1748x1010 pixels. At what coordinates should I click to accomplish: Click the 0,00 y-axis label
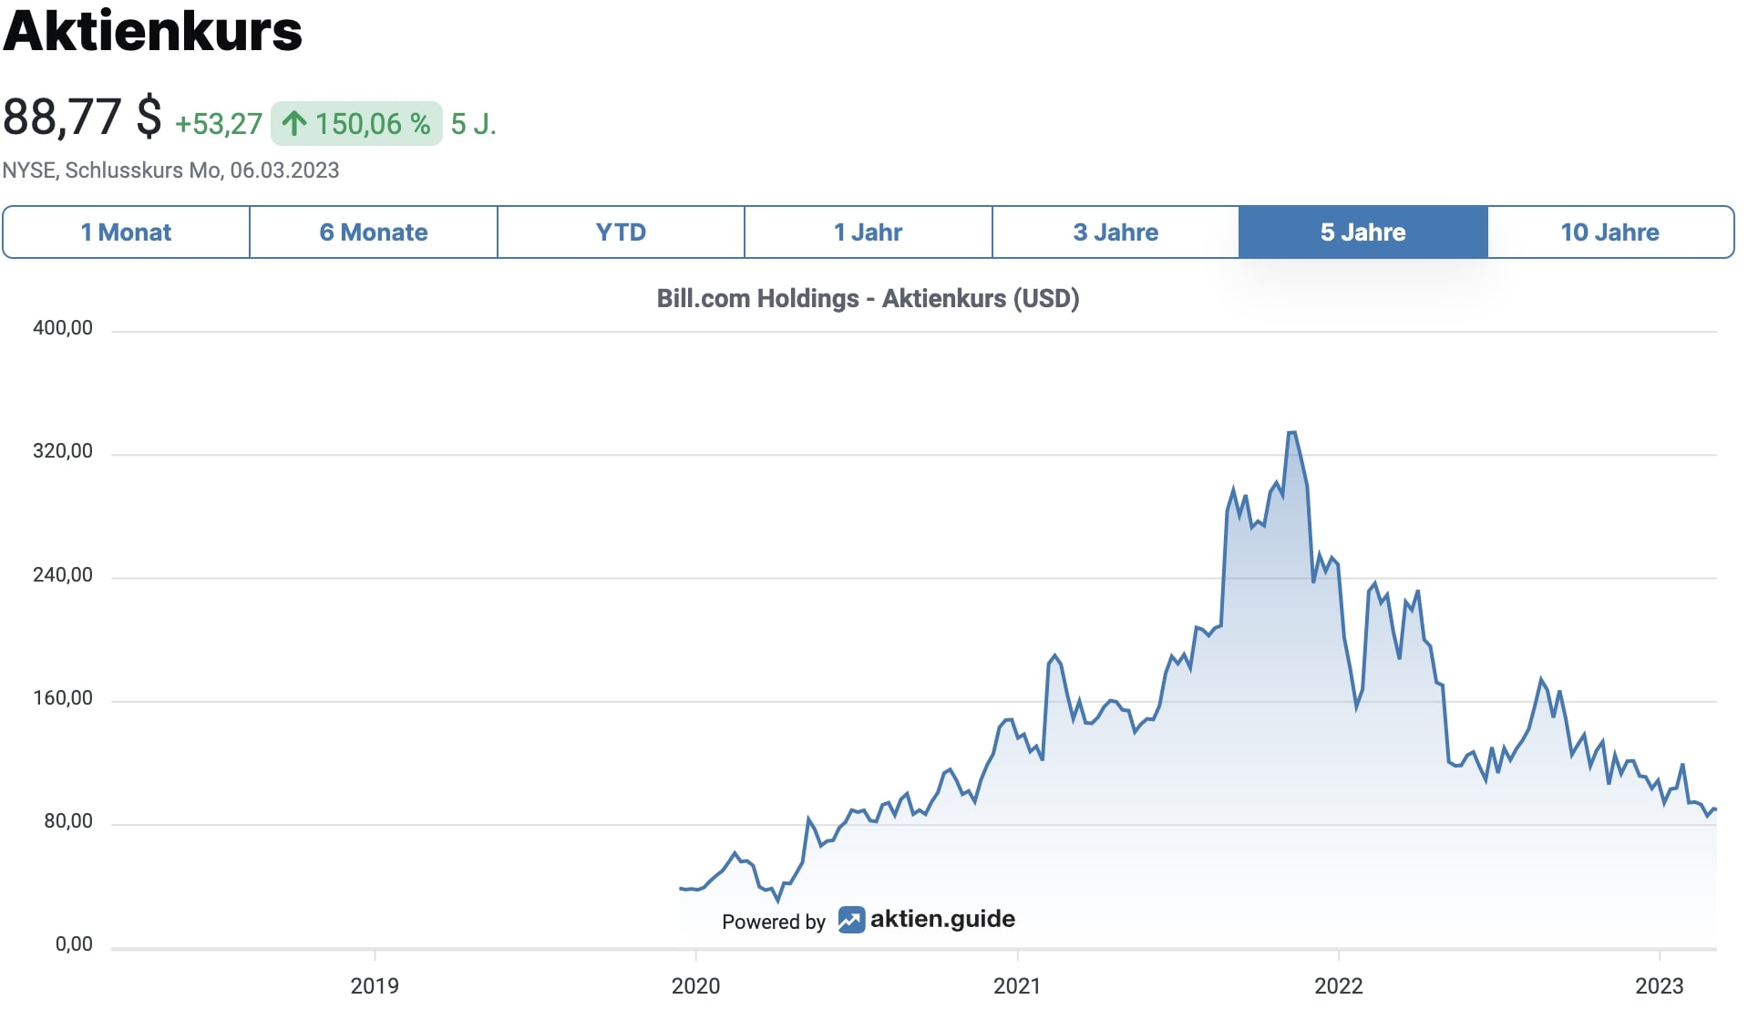[x=74, y=944]
